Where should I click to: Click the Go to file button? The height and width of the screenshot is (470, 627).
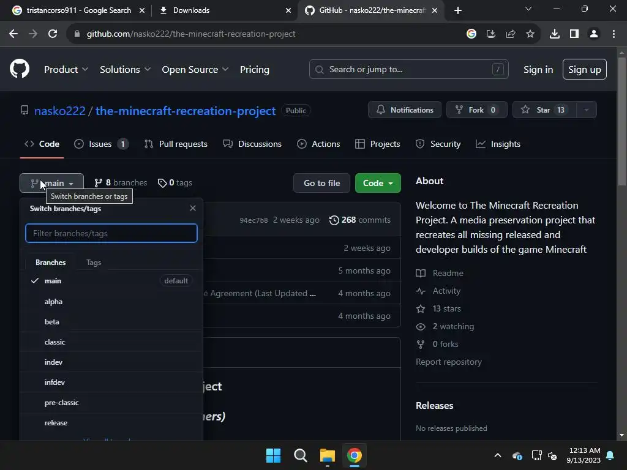[x=321, y=183]
